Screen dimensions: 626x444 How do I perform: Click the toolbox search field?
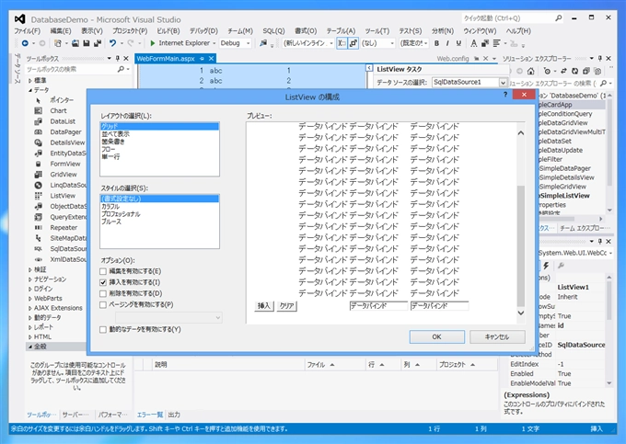[x=71, y=69]
